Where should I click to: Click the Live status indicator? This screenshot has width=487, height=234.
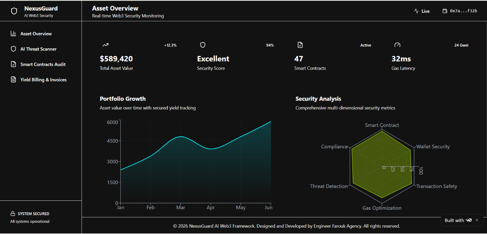tap(422, 11)
